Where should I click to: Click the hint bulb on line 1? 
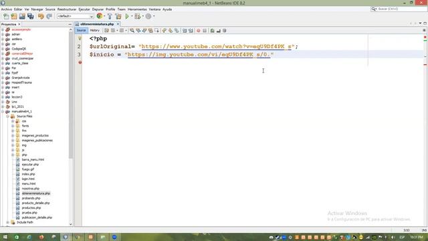click(80, 39)
